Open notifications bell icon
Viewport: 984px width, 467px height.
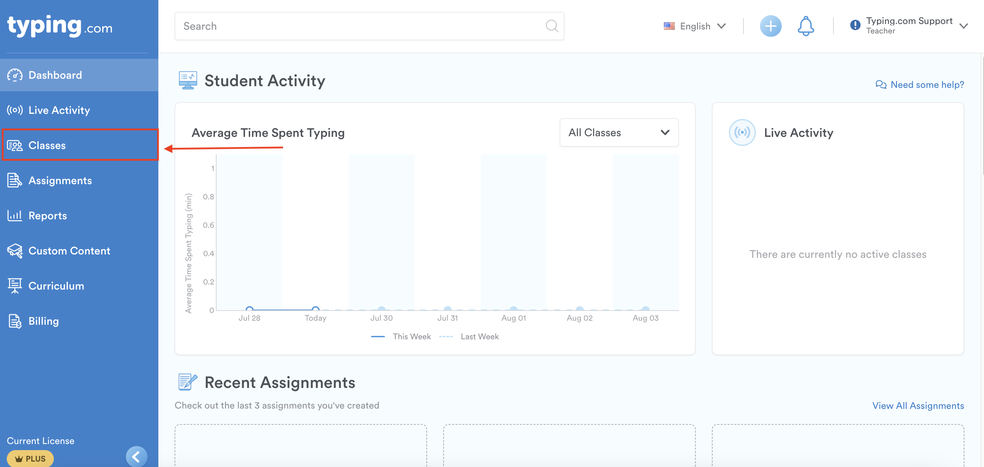pyautogui.click(x=805, y=26)
